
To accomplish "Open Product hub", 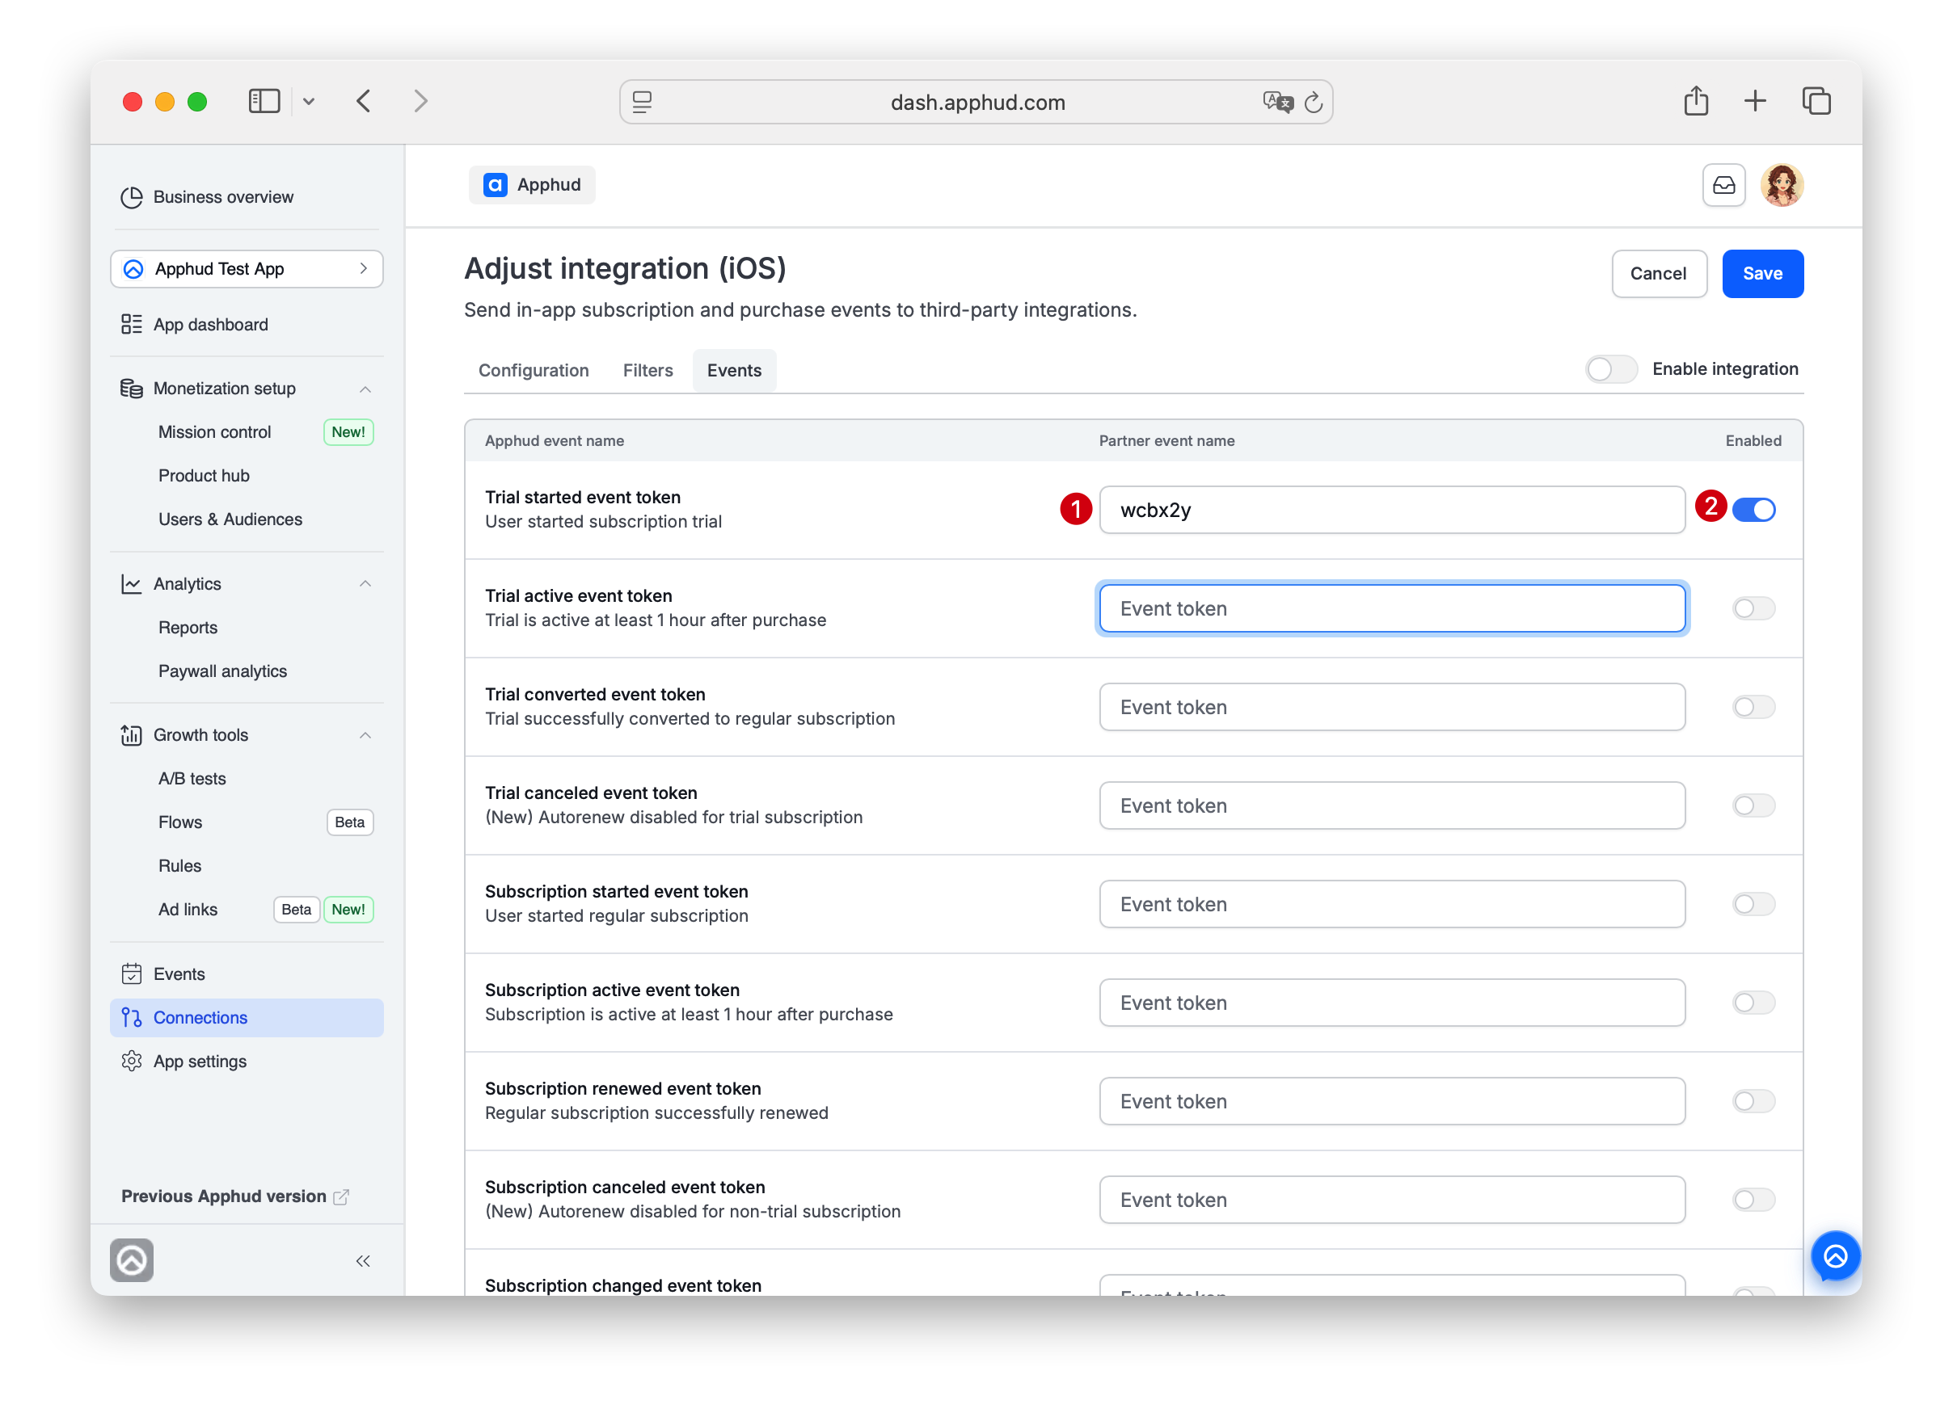I will click(x=203, y=476).
